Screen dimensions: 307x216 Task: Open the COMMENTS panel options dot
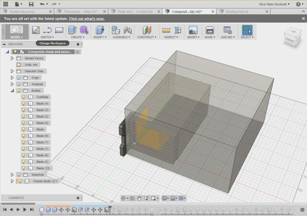point(78,198)
